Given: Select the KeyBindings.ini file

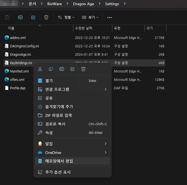Looking at the screenshot, I should coord(21,63).
